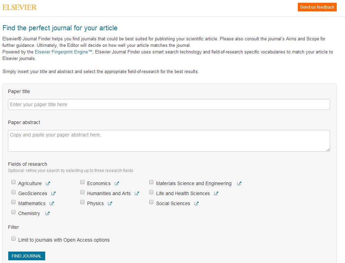This screenshot has height=263, width=345.
Task: Open Materials Science external link icon
Action: 239,183
